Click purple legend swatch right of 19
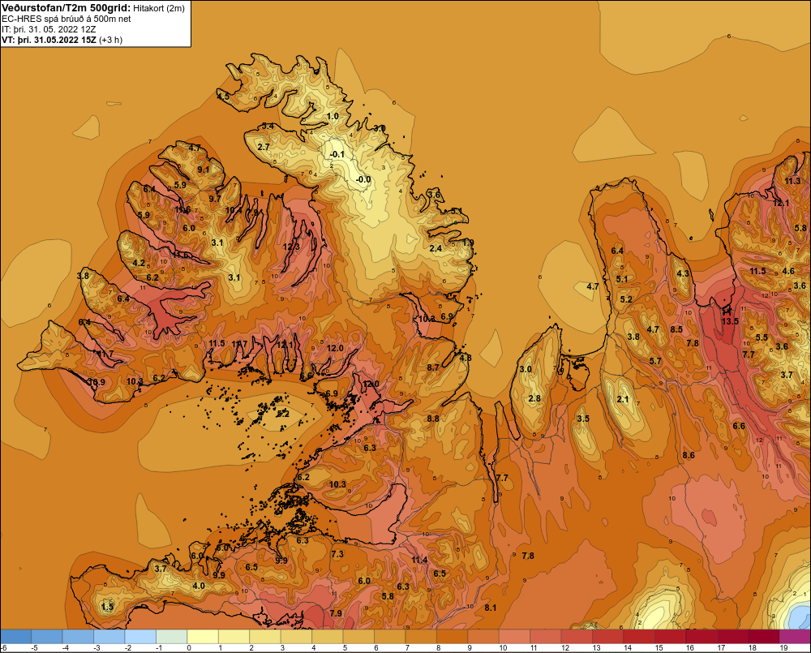 795,637
